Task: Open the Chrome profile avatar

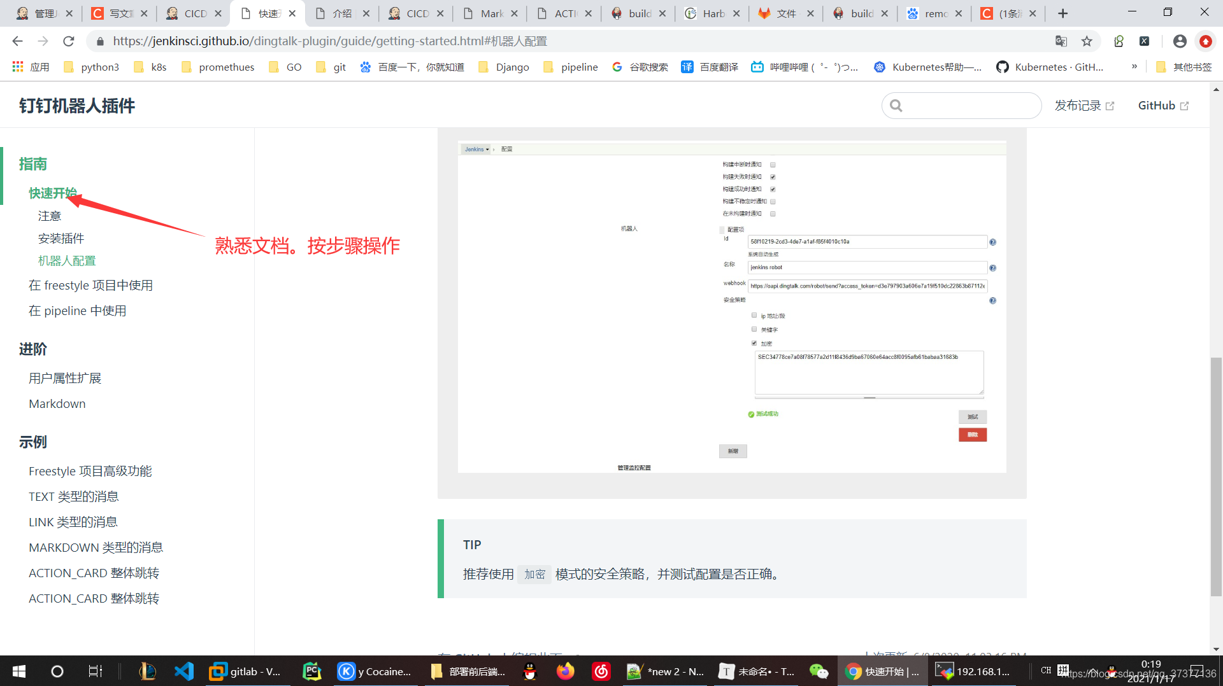Action: click(x=1180, y=41)
